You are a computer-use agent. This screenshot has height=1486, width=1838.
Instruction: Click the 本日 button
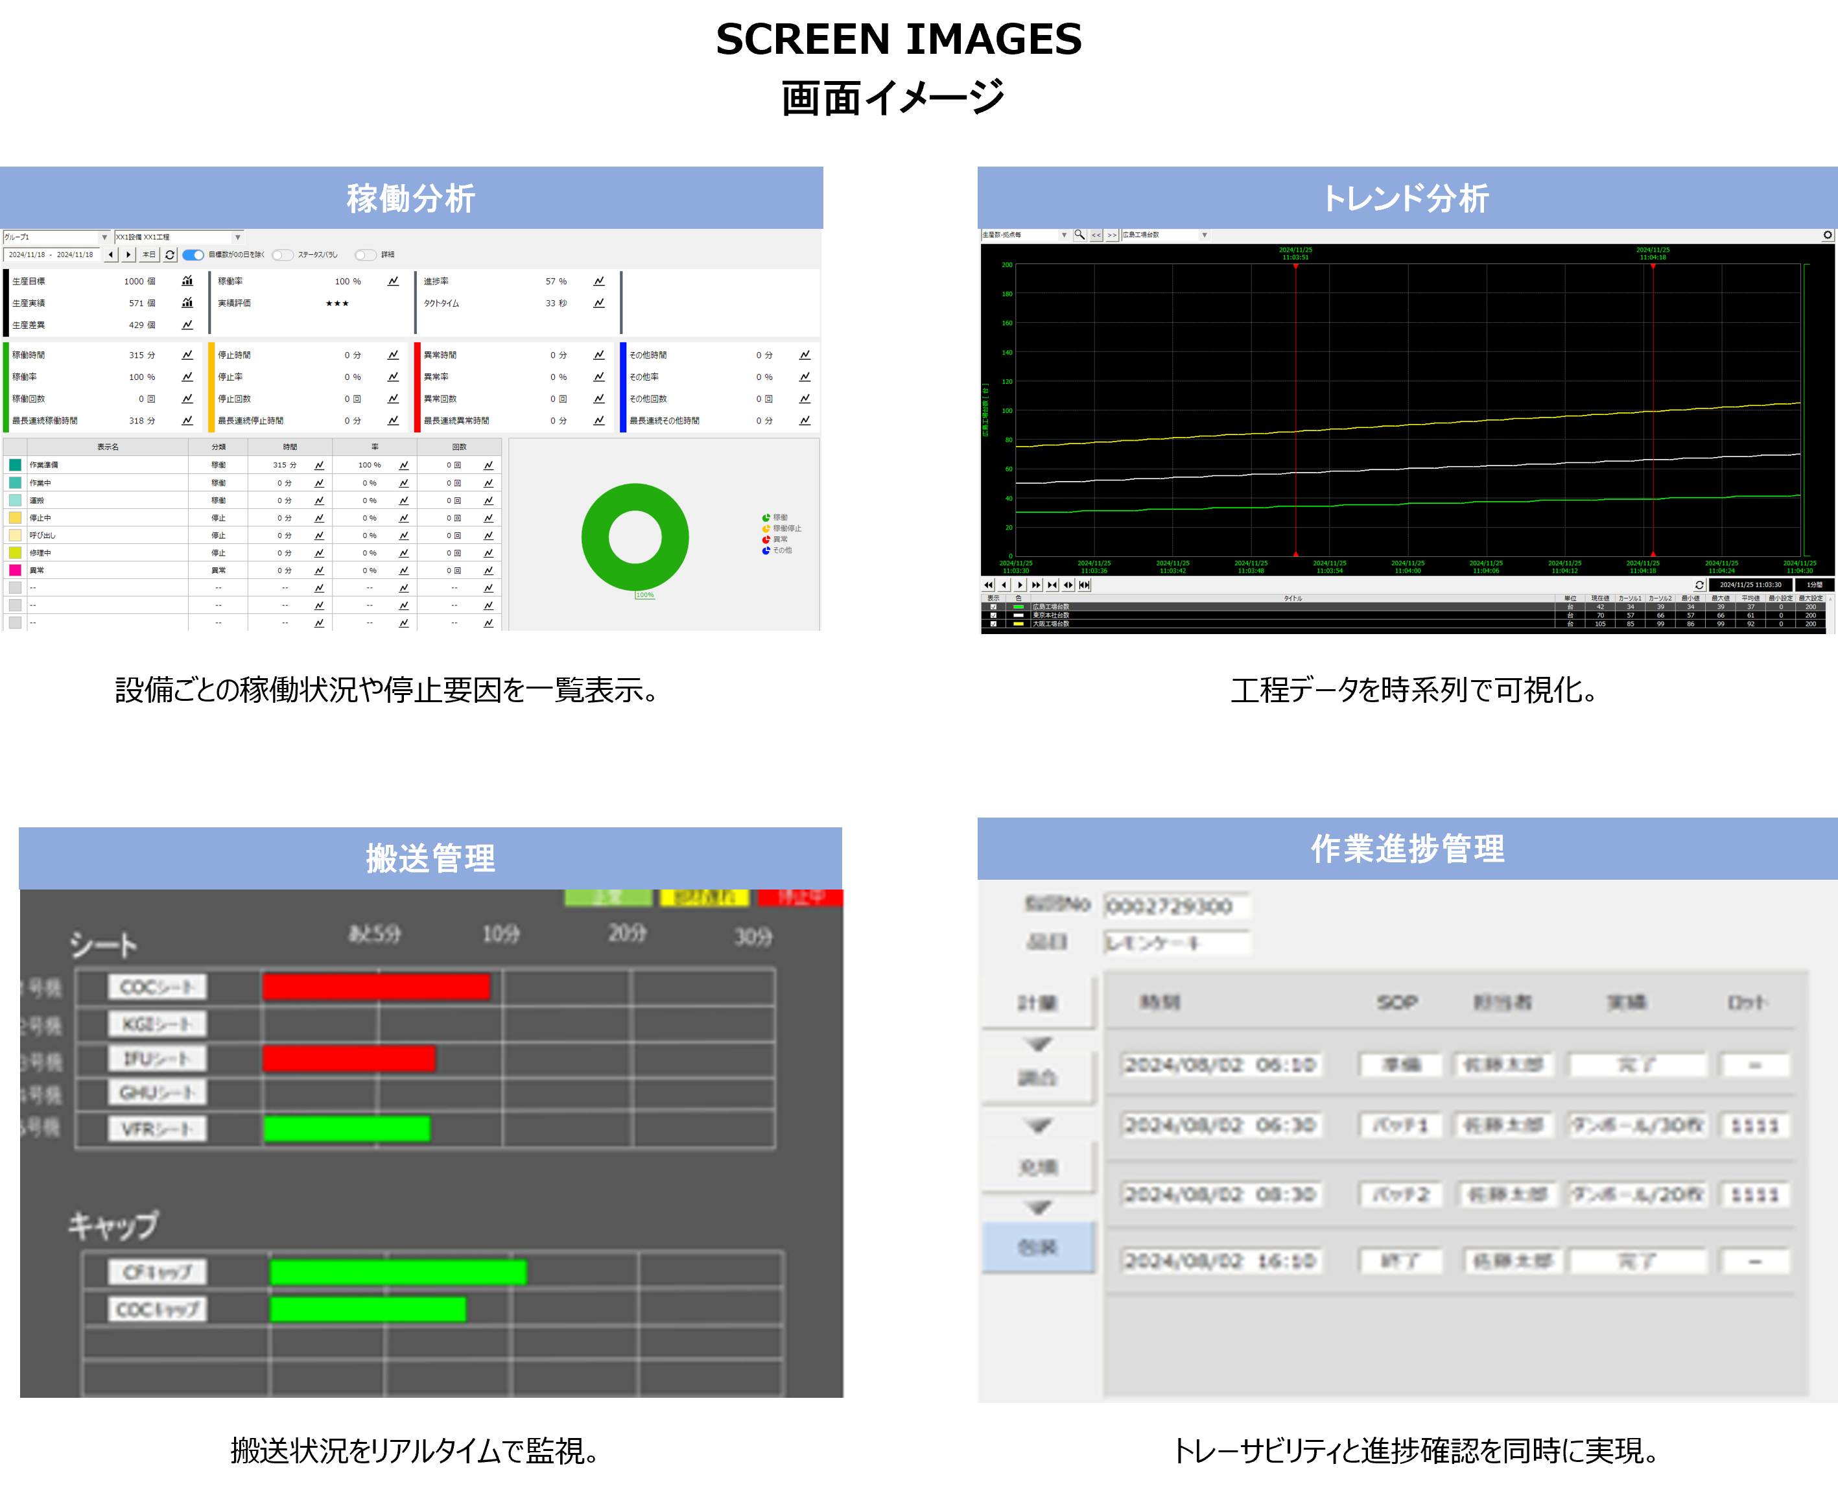click(x=149, y=254)
